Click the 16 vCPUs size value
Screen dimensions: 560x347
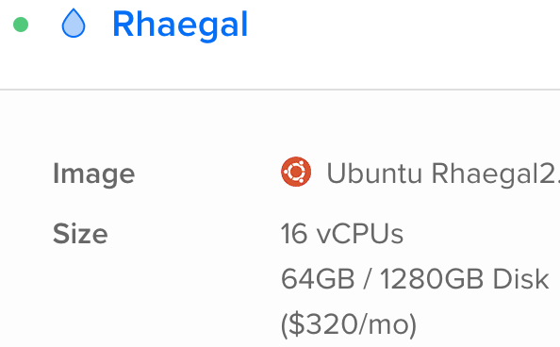pyautogui.click(x=342, y=234)
